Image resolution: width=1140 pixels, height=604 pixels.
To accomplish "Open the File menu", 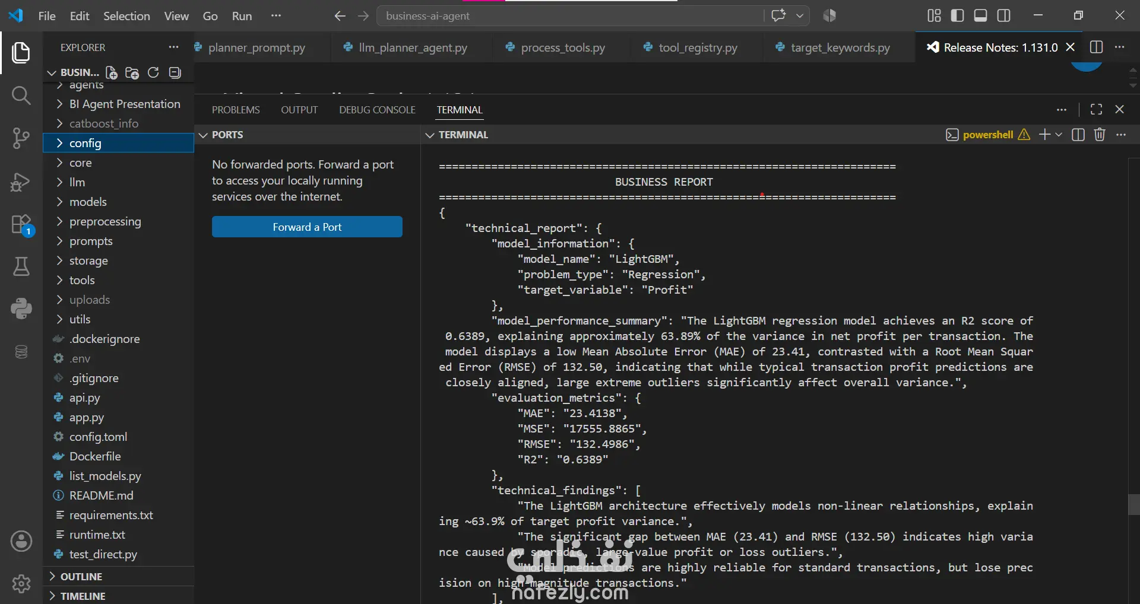I will [47, 16].
